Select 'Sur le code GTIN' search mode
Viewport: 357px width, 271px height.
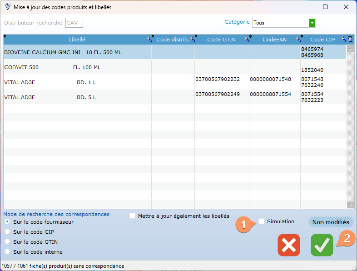[x=7, y=241]
